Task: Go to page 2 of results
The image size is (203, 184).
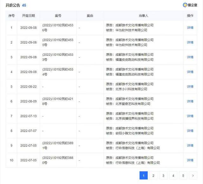Action: [153, 175]
